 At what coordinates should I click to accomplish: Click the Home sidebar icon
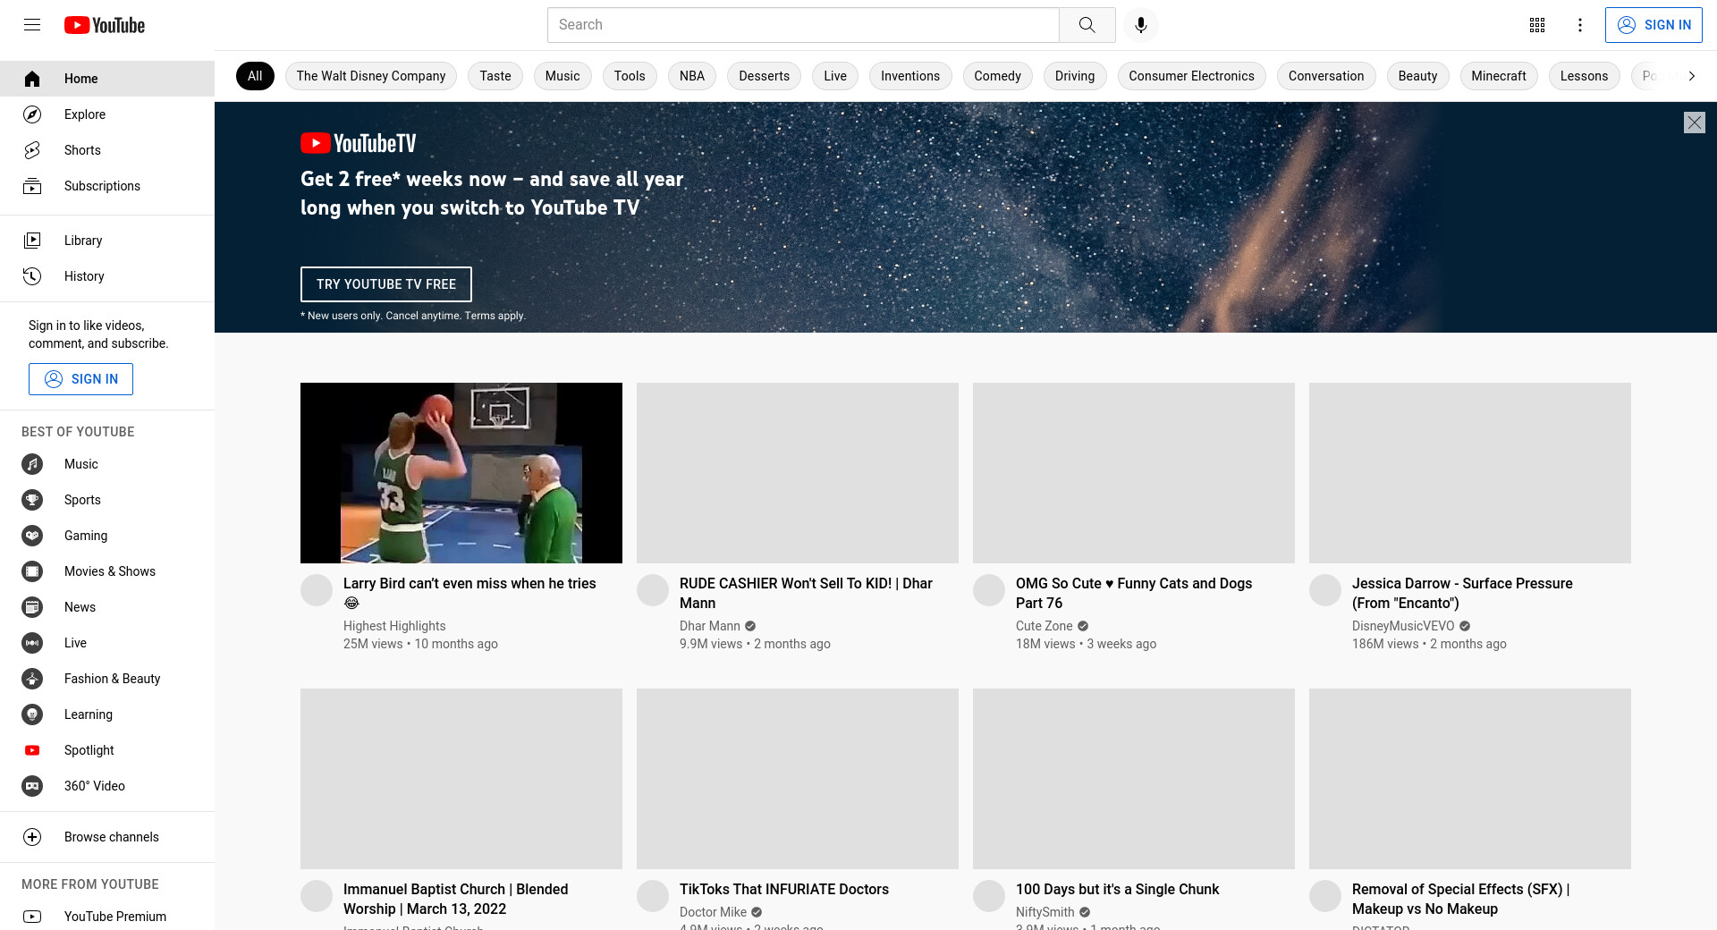click(32, 79)
